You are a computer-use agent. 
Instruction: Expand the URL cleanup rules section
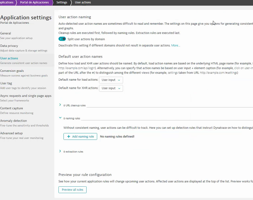point(60,105)
